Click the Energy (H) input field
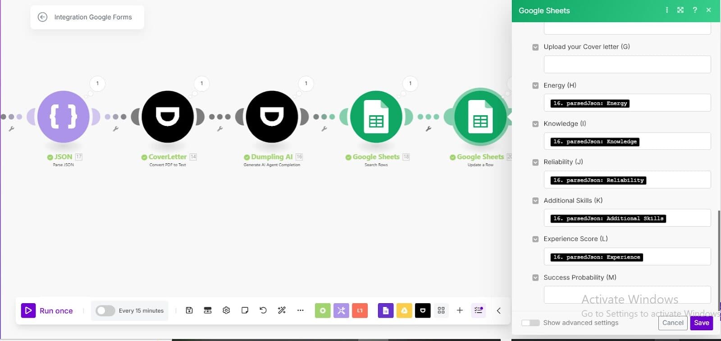The image size is (721, 341). click(627, 103)
